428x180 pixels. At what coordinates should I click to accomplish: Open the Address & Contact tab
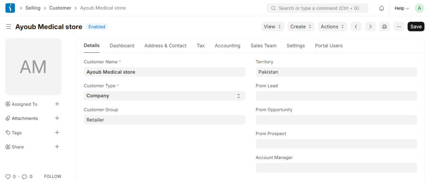point(166,46)
